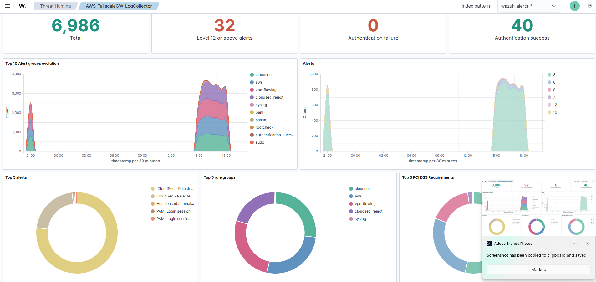Open the help question mark icon
Viewport: 596px width, 282px height.
point(590,6)
